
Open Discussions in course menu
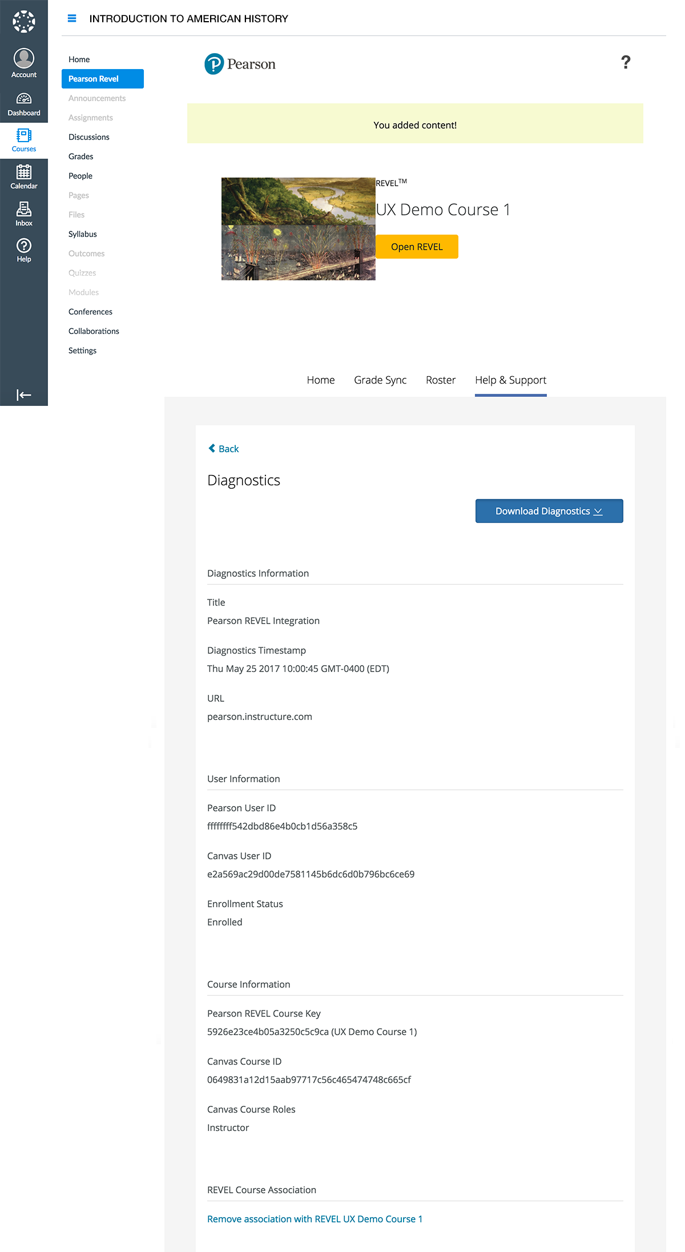pos(89,137)
